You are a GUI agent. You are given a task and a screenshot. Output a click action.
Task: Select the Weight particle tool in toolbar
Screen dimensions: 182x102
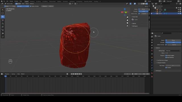coord(3,37)
